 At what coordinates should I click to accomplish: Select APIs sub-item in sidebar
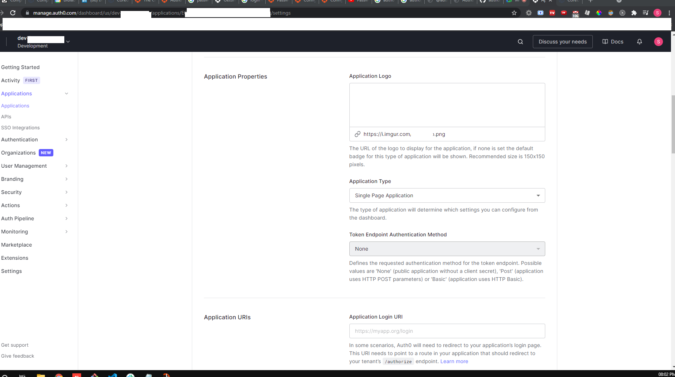coord(6,117)
